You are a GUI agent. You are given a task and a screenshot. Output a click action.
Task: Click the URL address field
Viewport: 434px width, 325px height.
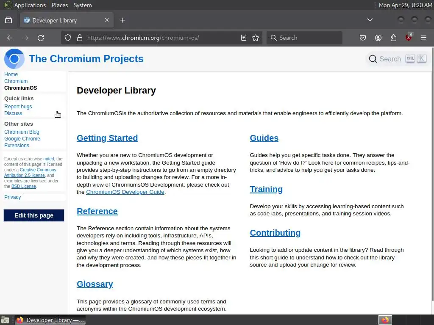pos(161,38)
